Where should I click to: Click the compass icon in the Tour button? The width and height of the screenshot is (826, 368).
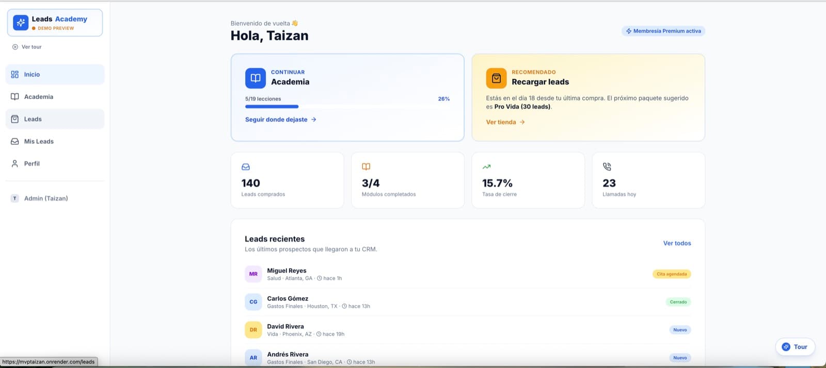(x=786, y=347)
